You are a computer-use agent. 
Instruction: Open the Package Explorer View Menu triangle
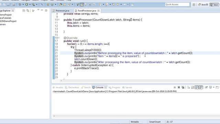pyautogui.click(x=38, y=10)
